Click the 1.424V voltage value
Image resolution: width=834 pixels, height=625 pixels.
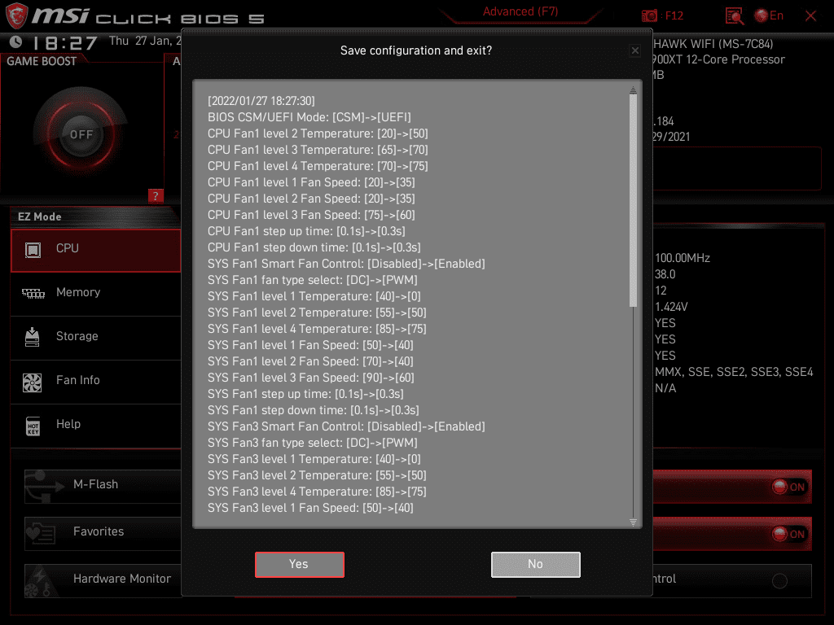pos(671,307)
